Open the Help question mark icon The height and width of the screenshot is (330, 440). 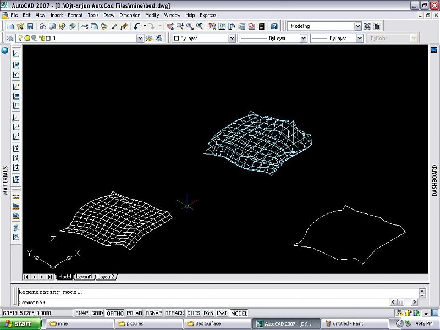pos(274,26)
